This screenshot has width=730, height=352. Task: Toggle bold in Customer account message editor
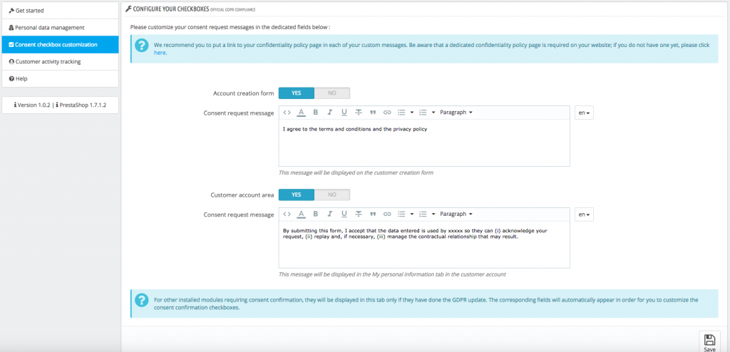click(316, 214)
